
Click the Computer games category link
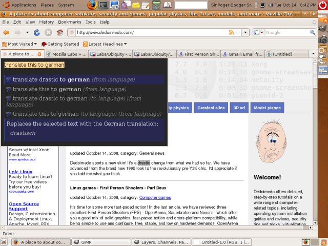click(x=155, y=197)
